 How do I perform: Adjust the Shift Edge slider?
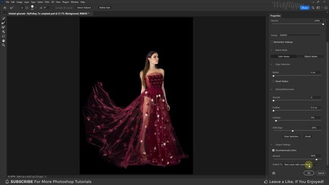tap(293, 131)
